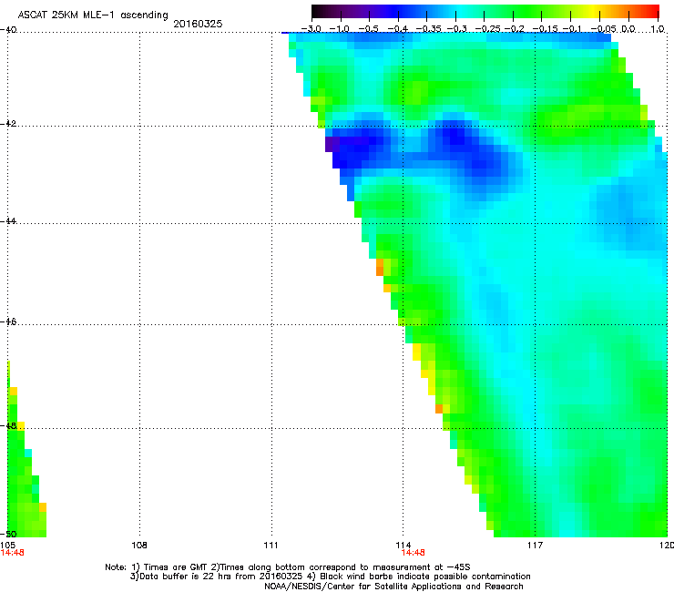The image size is (674, 592).
Task: Click the 1.0 color scale label
Action: [x=658, y=29]
